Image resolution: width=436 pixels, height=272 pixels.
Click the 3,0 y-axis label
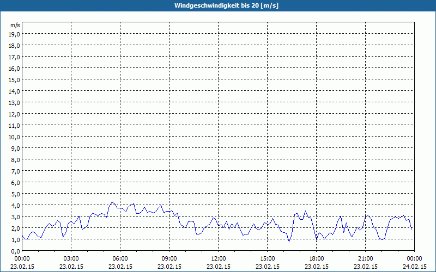[x=16, y=217]
